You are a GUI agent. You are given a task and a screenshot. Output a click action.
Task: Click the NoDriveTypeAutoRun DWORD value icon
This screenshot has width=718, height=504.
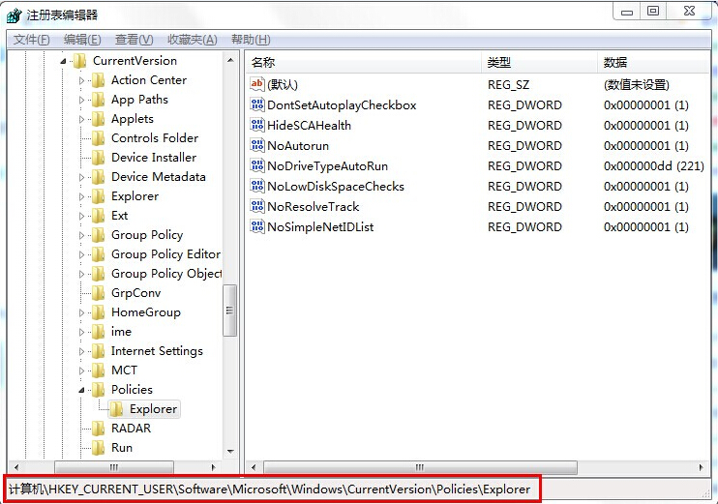257,166
